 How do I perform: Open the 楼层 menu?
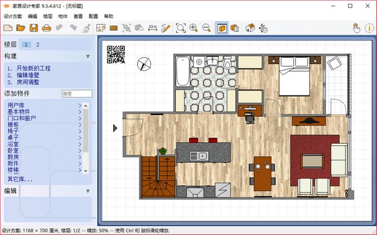[48, 16]
